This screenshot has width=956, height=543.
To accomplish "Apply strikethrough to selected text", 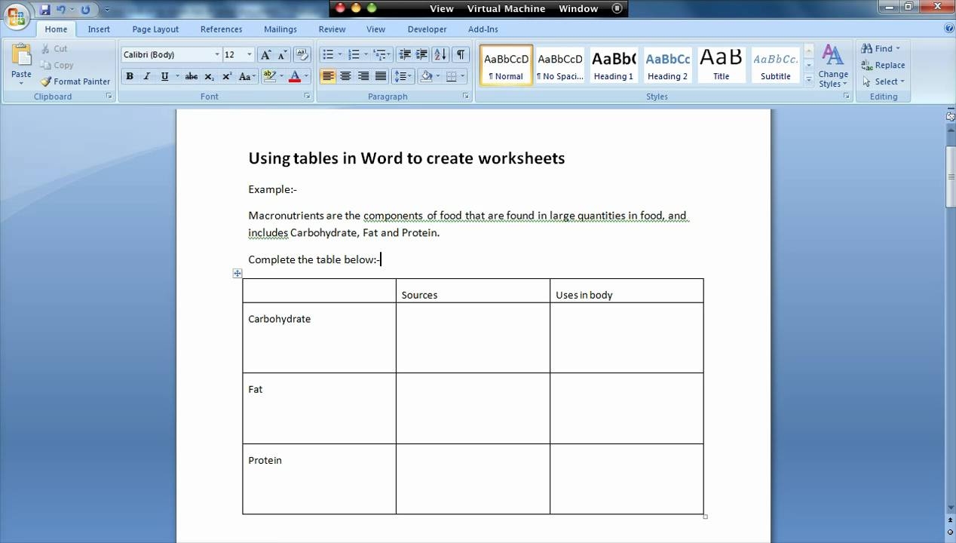I will point(192,75).
